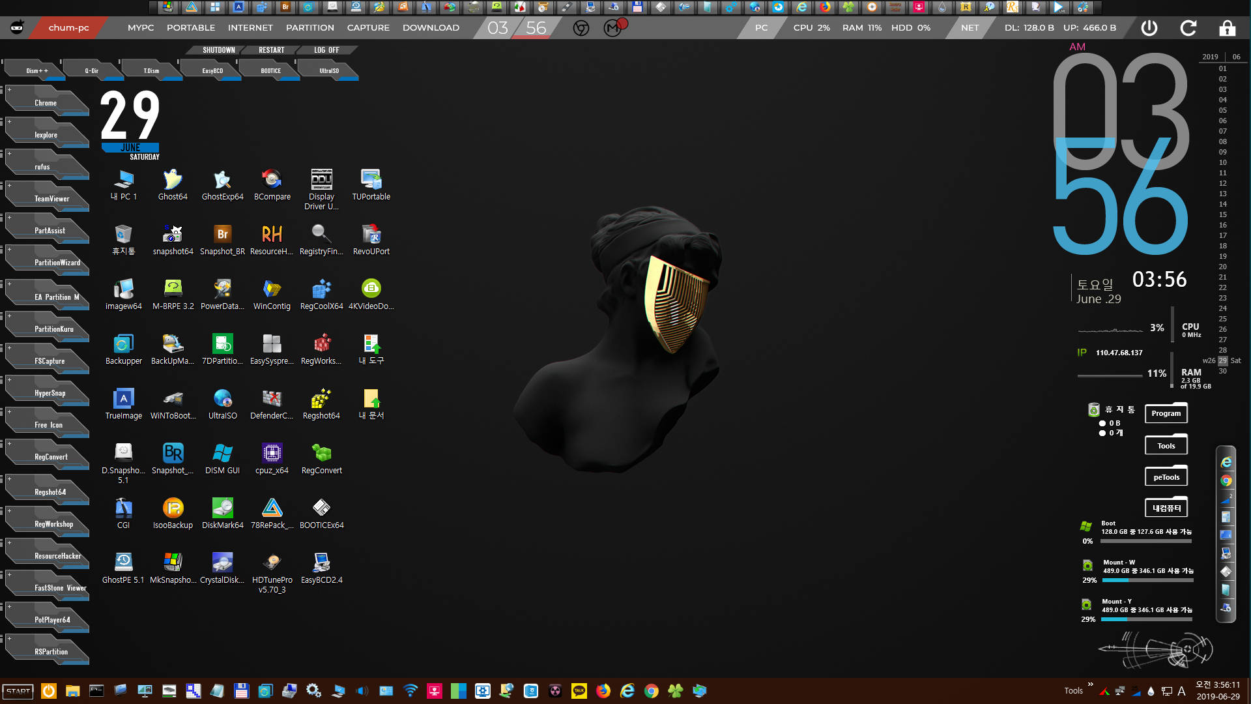
Task: Open the DOWNLOAD menu
Action: pyautogui.click(x=431, y=28)
